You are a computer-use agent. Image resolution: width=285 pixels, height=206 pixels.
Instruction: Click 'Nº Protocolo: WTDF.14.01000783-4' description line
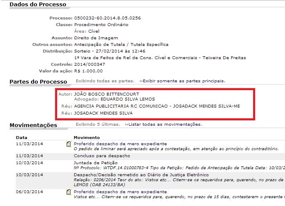pyautogui.click(x=179, y=168)
